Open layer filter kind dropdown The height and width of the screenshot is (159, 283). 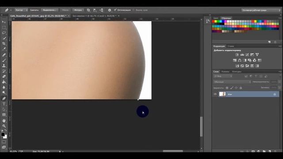(223, 76)
